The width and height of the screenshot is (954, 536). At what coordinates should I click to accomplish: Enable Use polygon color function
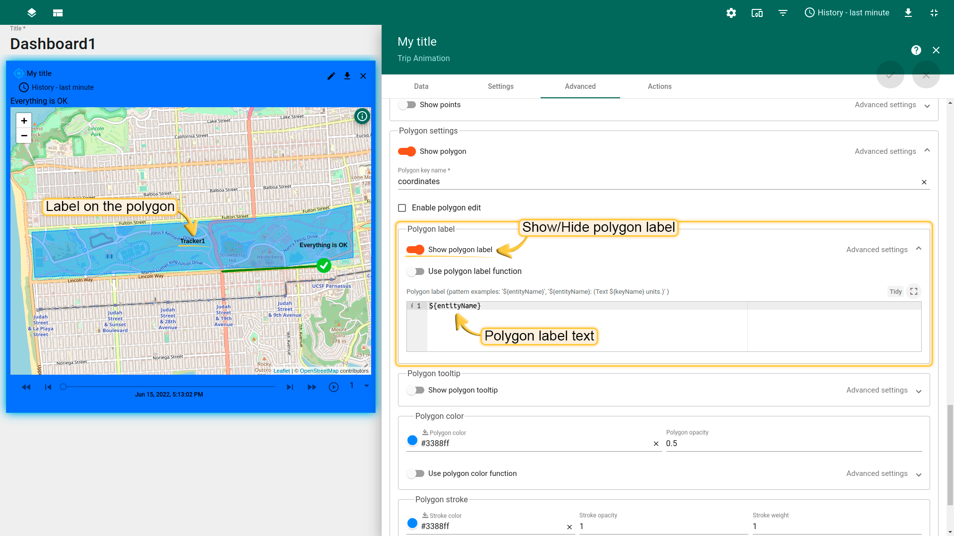(415, 474)
